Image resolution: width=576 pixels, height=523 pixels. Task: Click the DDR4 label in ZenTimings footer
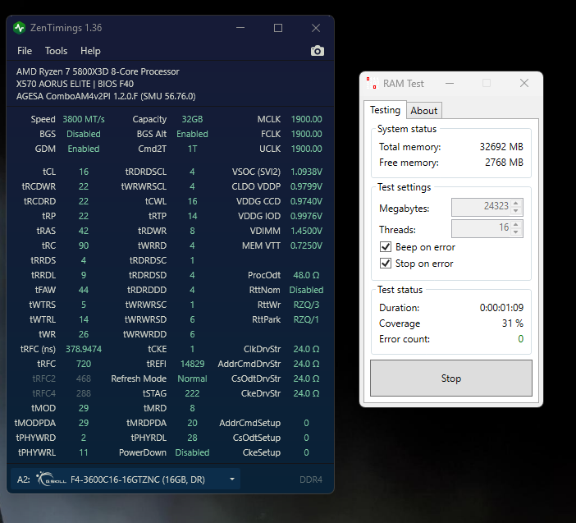click(311, 479)
